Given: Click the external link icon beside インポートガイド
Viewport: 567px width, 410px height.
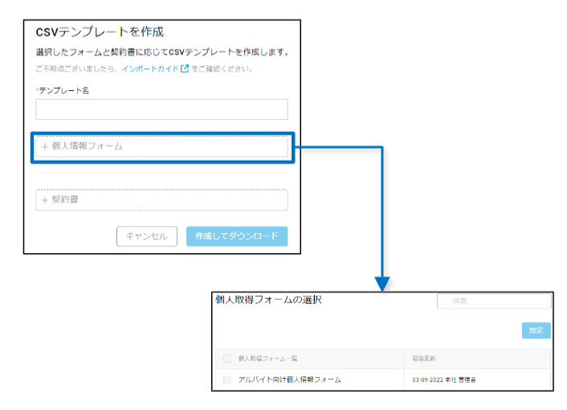Looking at the screenshot, I should point(185,68).
